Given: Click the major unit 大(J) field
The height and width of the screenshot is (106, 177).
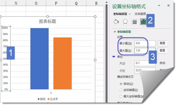Looking at the screenshot, I should click(145, 63).
